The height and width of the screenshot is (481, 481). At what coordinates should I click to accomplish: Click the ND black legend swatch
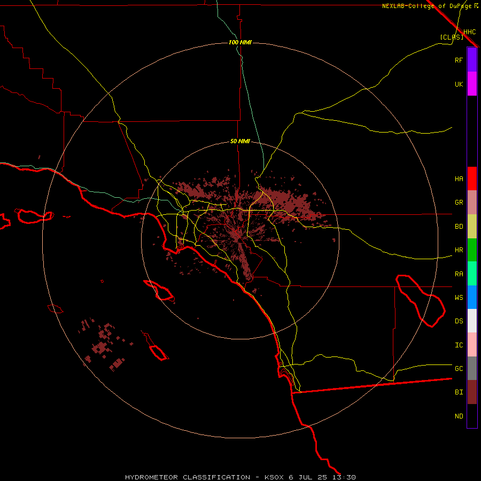pos(472,416)
